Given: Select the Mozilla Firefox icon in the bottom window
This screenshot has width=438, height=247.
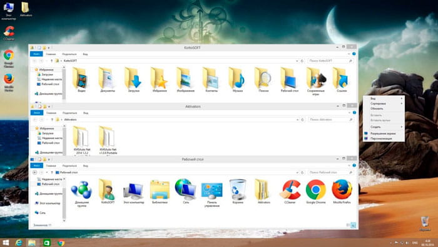Looking at the screenshot, I should point(342,192).
